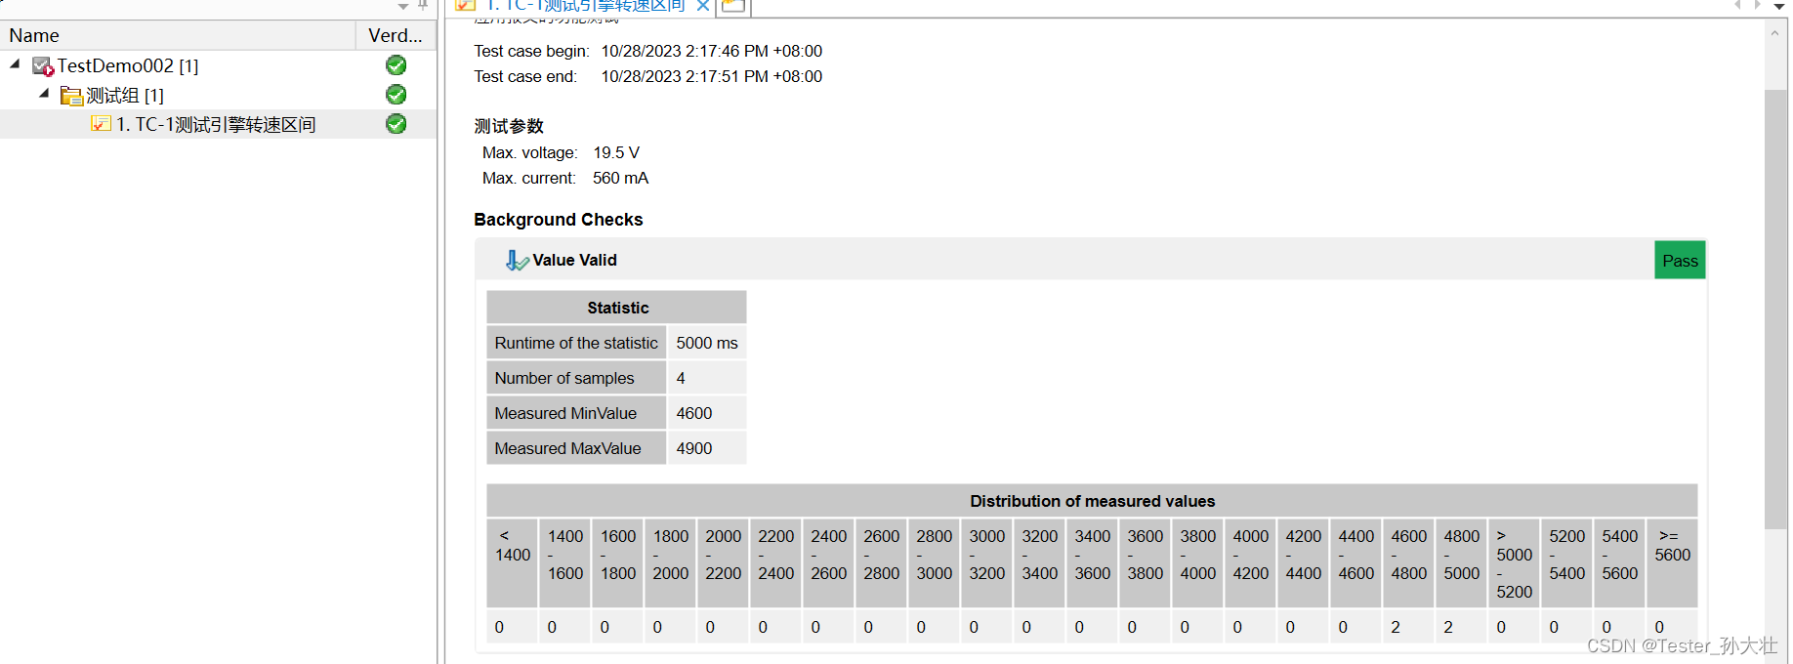Click the 5200 - 5400 distribution column
The image size is (1793, 664).
(1567, 563)
